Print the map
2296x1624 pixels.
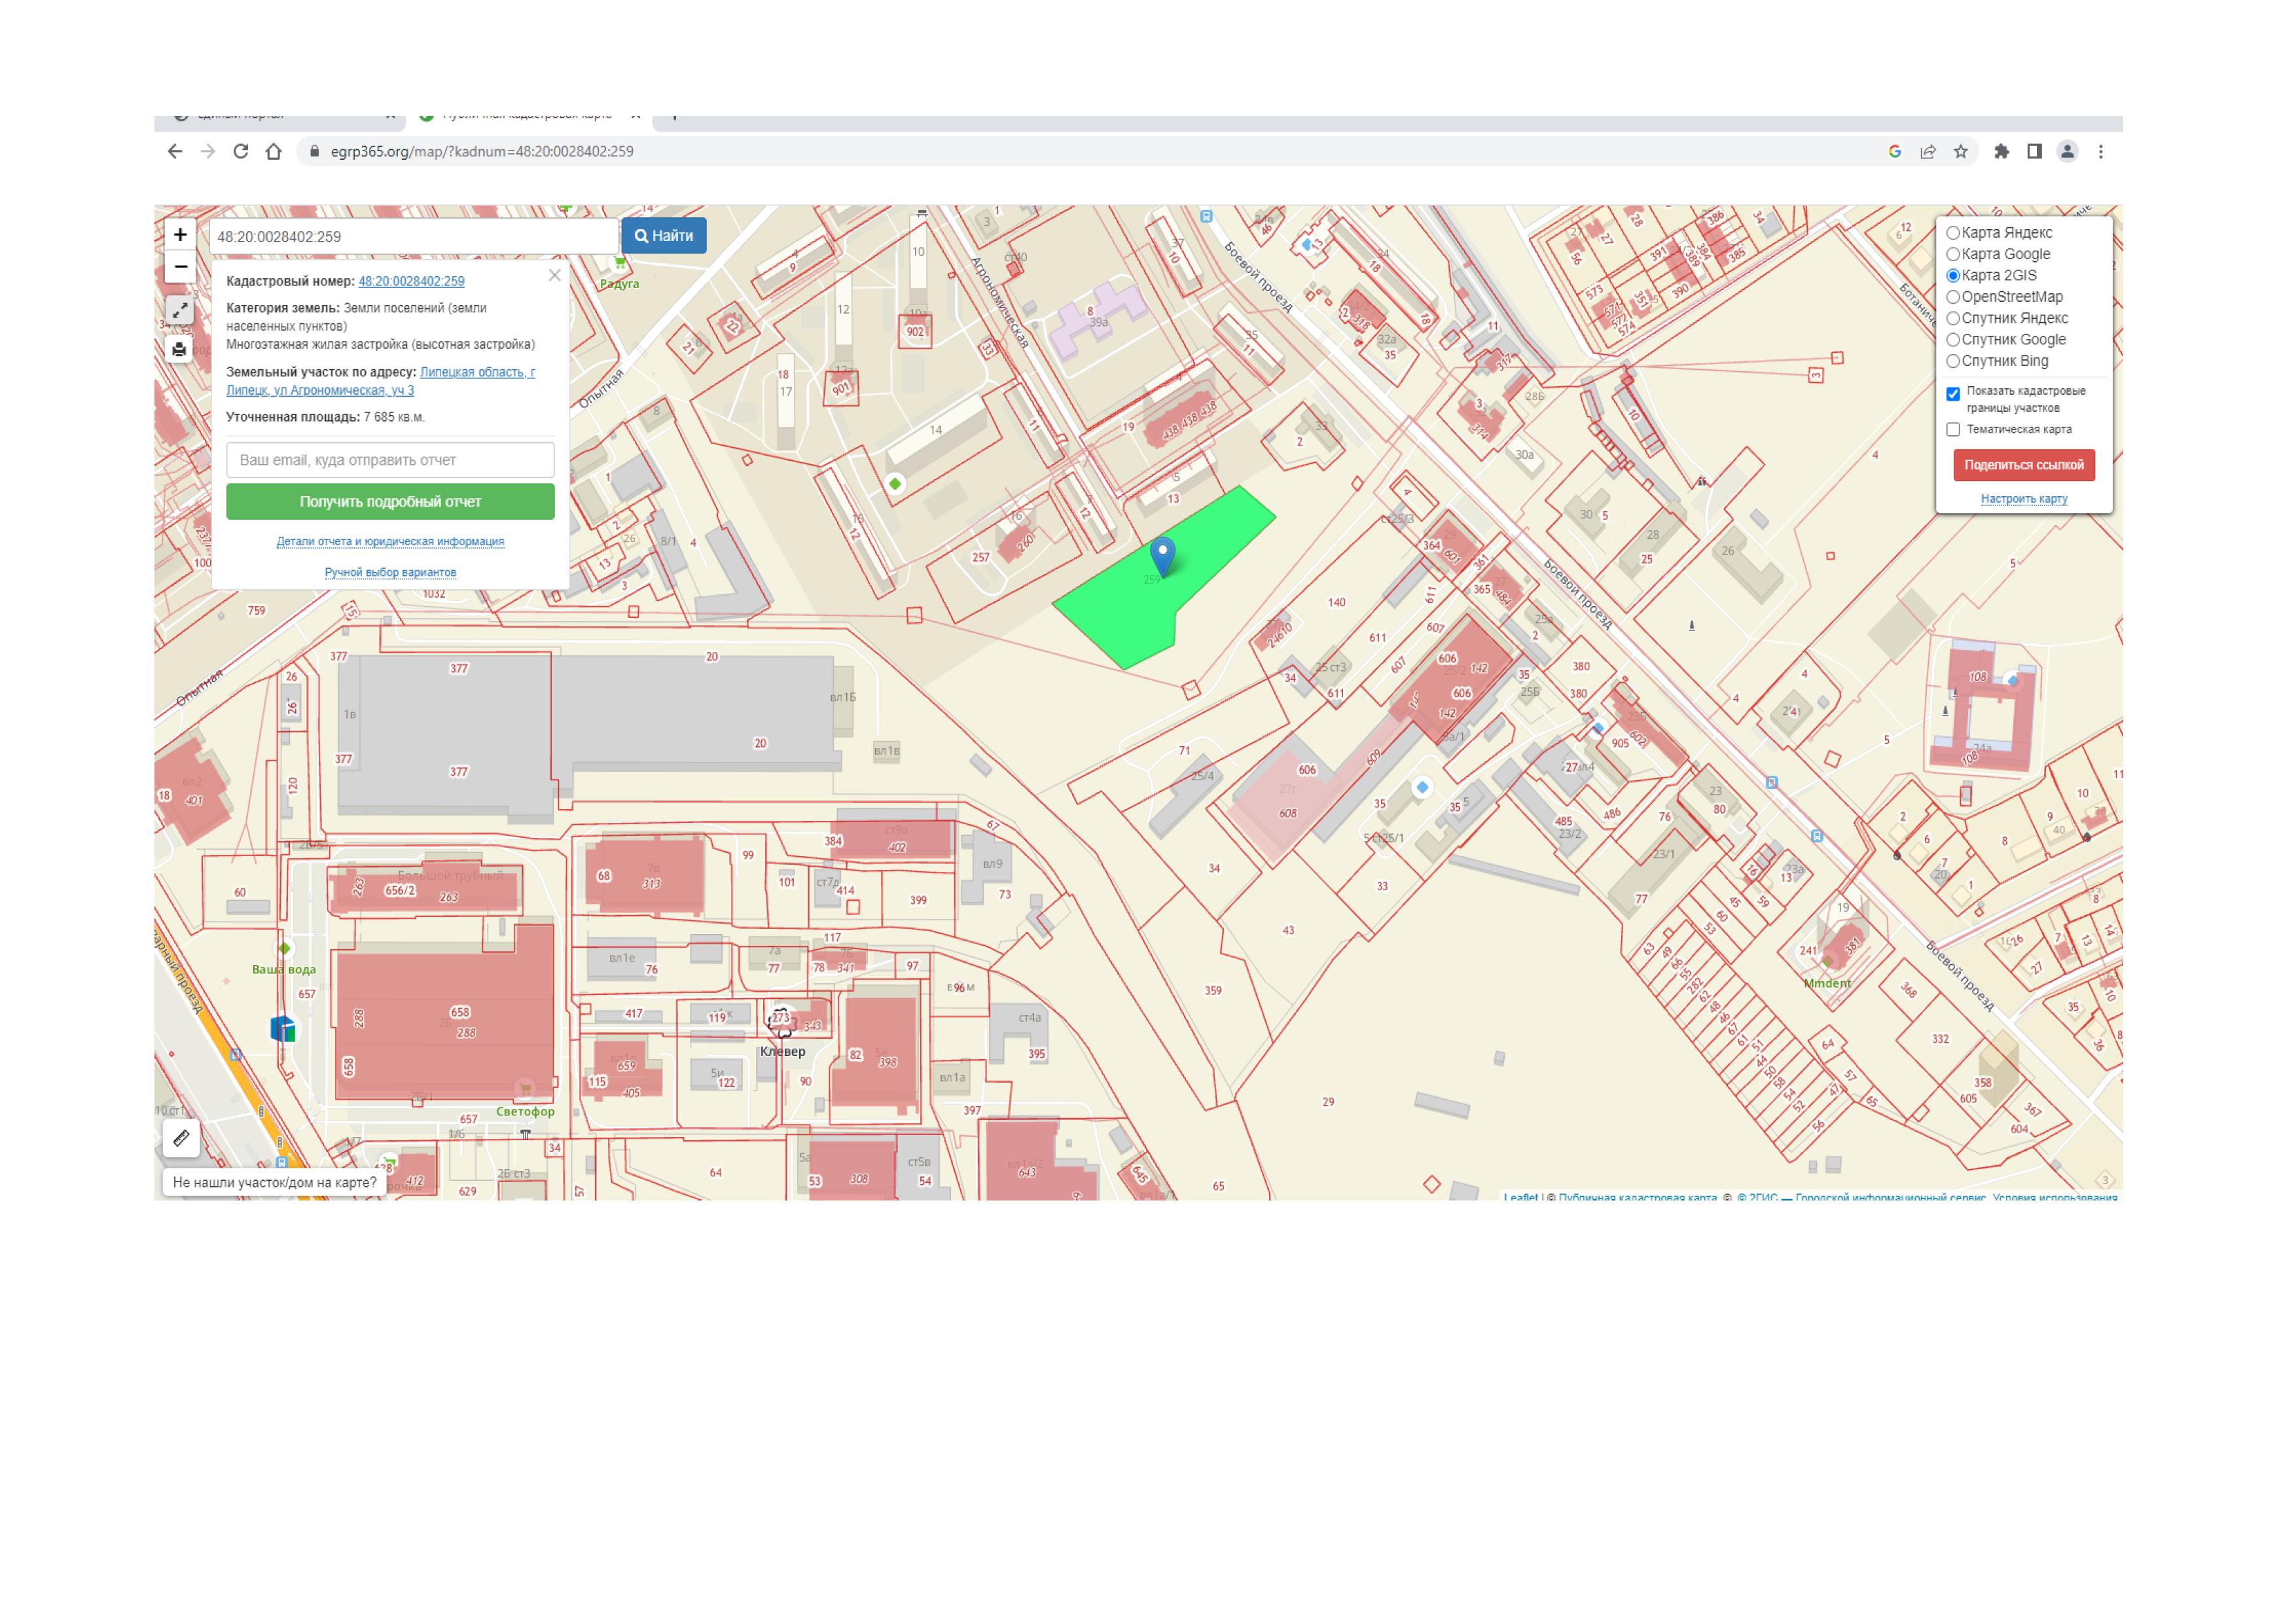(179, 349)
